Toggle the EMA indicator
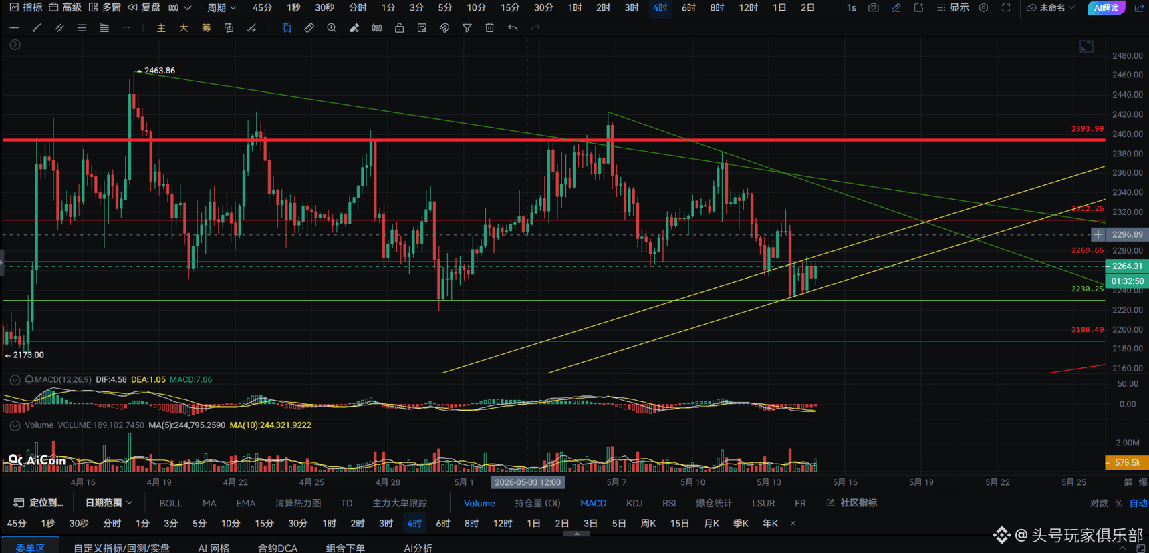The width and height of the screenshot is (1149, 553). tap(245, 503)
